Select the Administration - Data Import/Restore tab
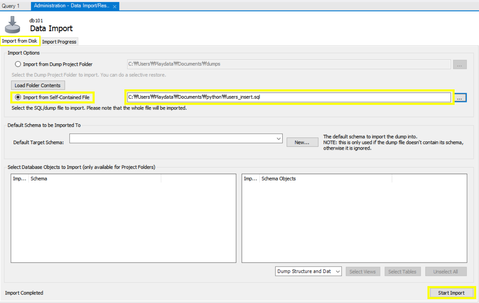 click(x=75, y=6)
